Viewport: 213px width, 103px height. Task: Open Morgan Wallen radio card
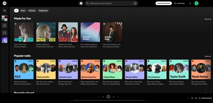coord(134,69)
